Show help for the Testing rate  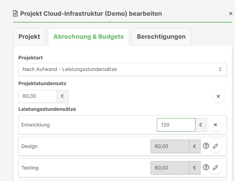coord(206,168)
